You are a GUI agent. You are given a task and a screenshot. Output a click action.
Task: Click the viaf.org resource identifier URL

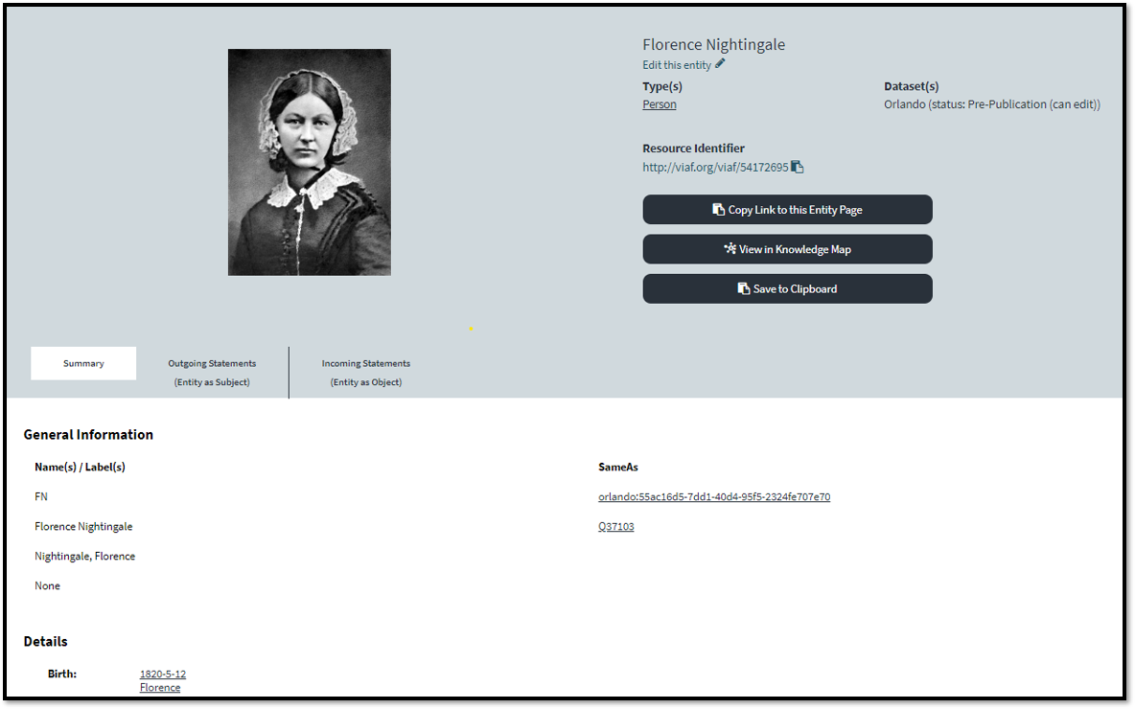[x=714, y=168]
